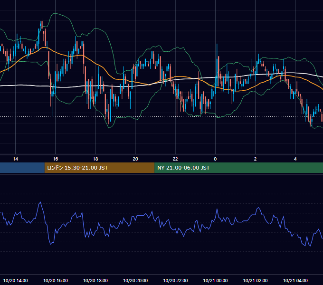Click the 10/21 02:00 date label
The image size is (323, 285).
[x=255, y=280]
